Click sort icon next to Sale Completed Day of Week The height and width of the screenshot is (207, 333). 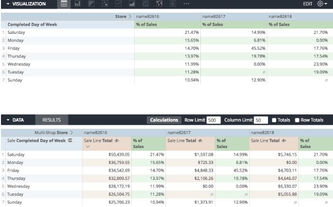[x=70, y=140]
